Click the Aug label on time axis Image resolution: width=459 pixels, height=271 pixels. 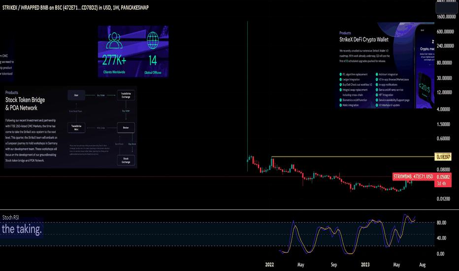[423, 265]
